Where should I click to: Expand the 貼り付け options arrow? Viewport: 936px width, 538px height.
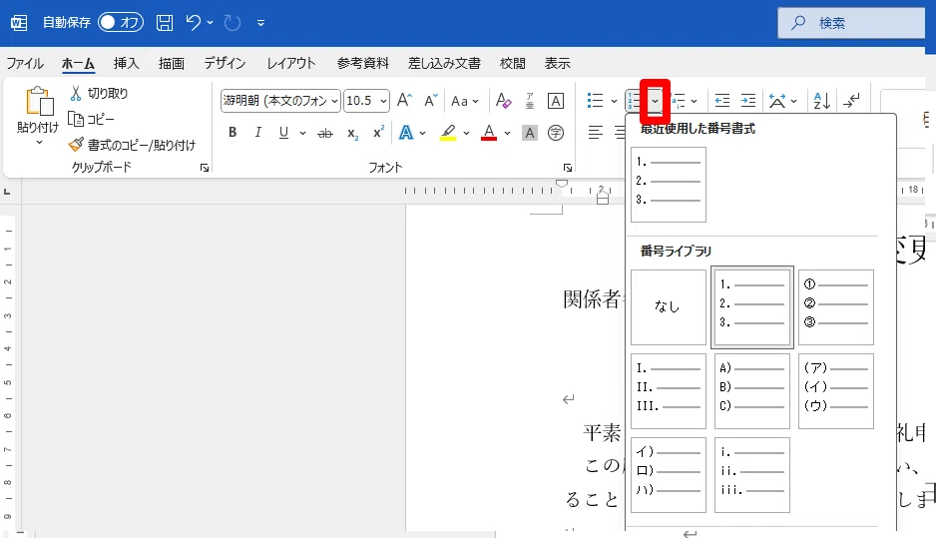[x=39, y=142]
